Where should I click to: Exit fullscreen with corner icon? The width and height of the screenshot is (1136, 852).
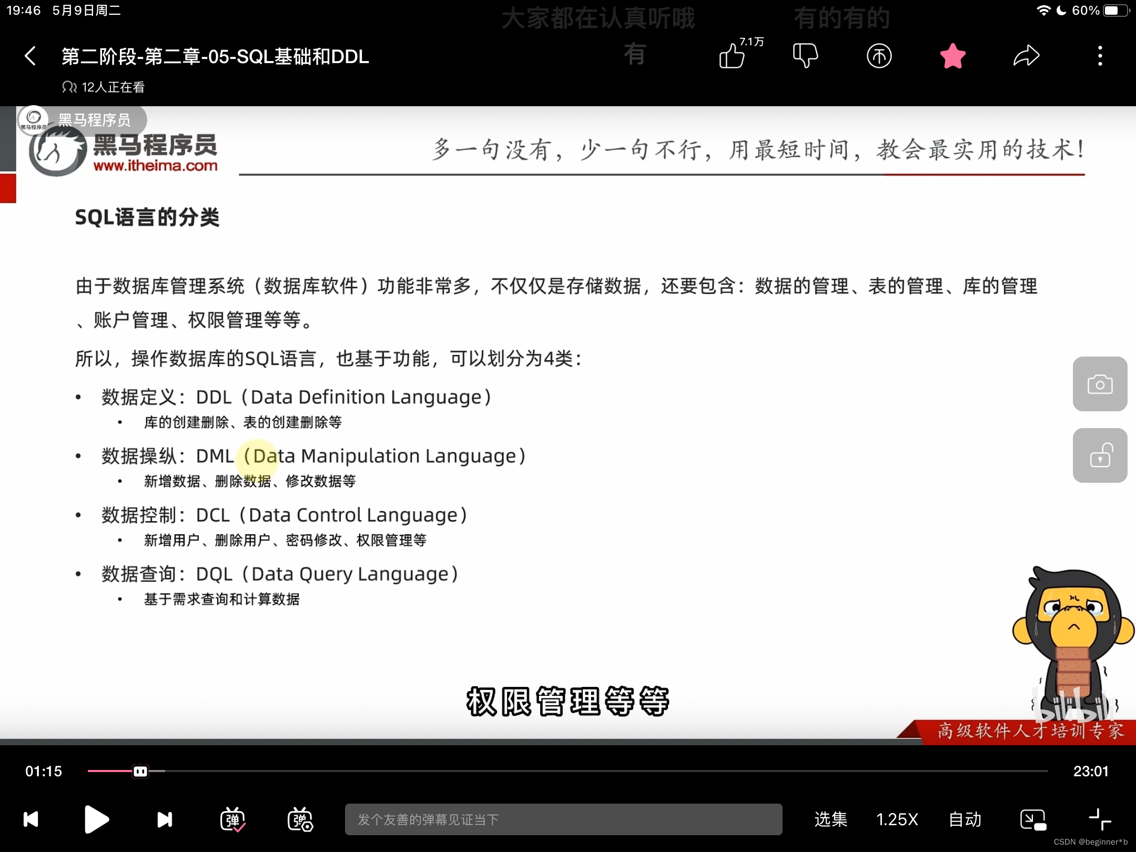coord(1100,819)
